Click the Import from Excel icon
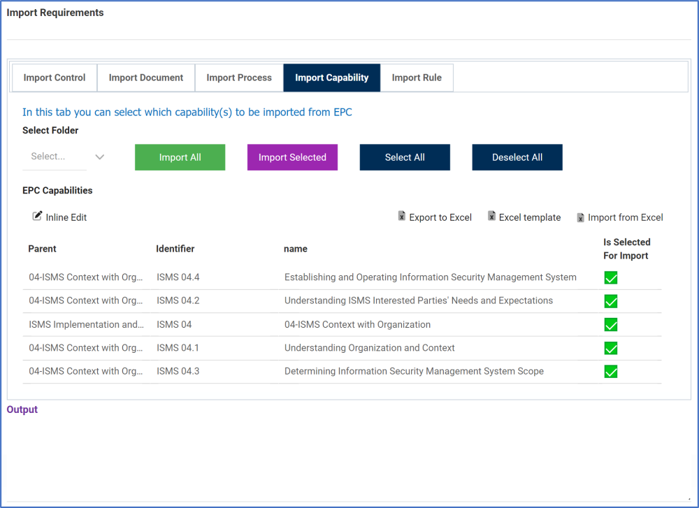This screenshot has height=508, width=699. pyautogui.click(x=580, y=217)
